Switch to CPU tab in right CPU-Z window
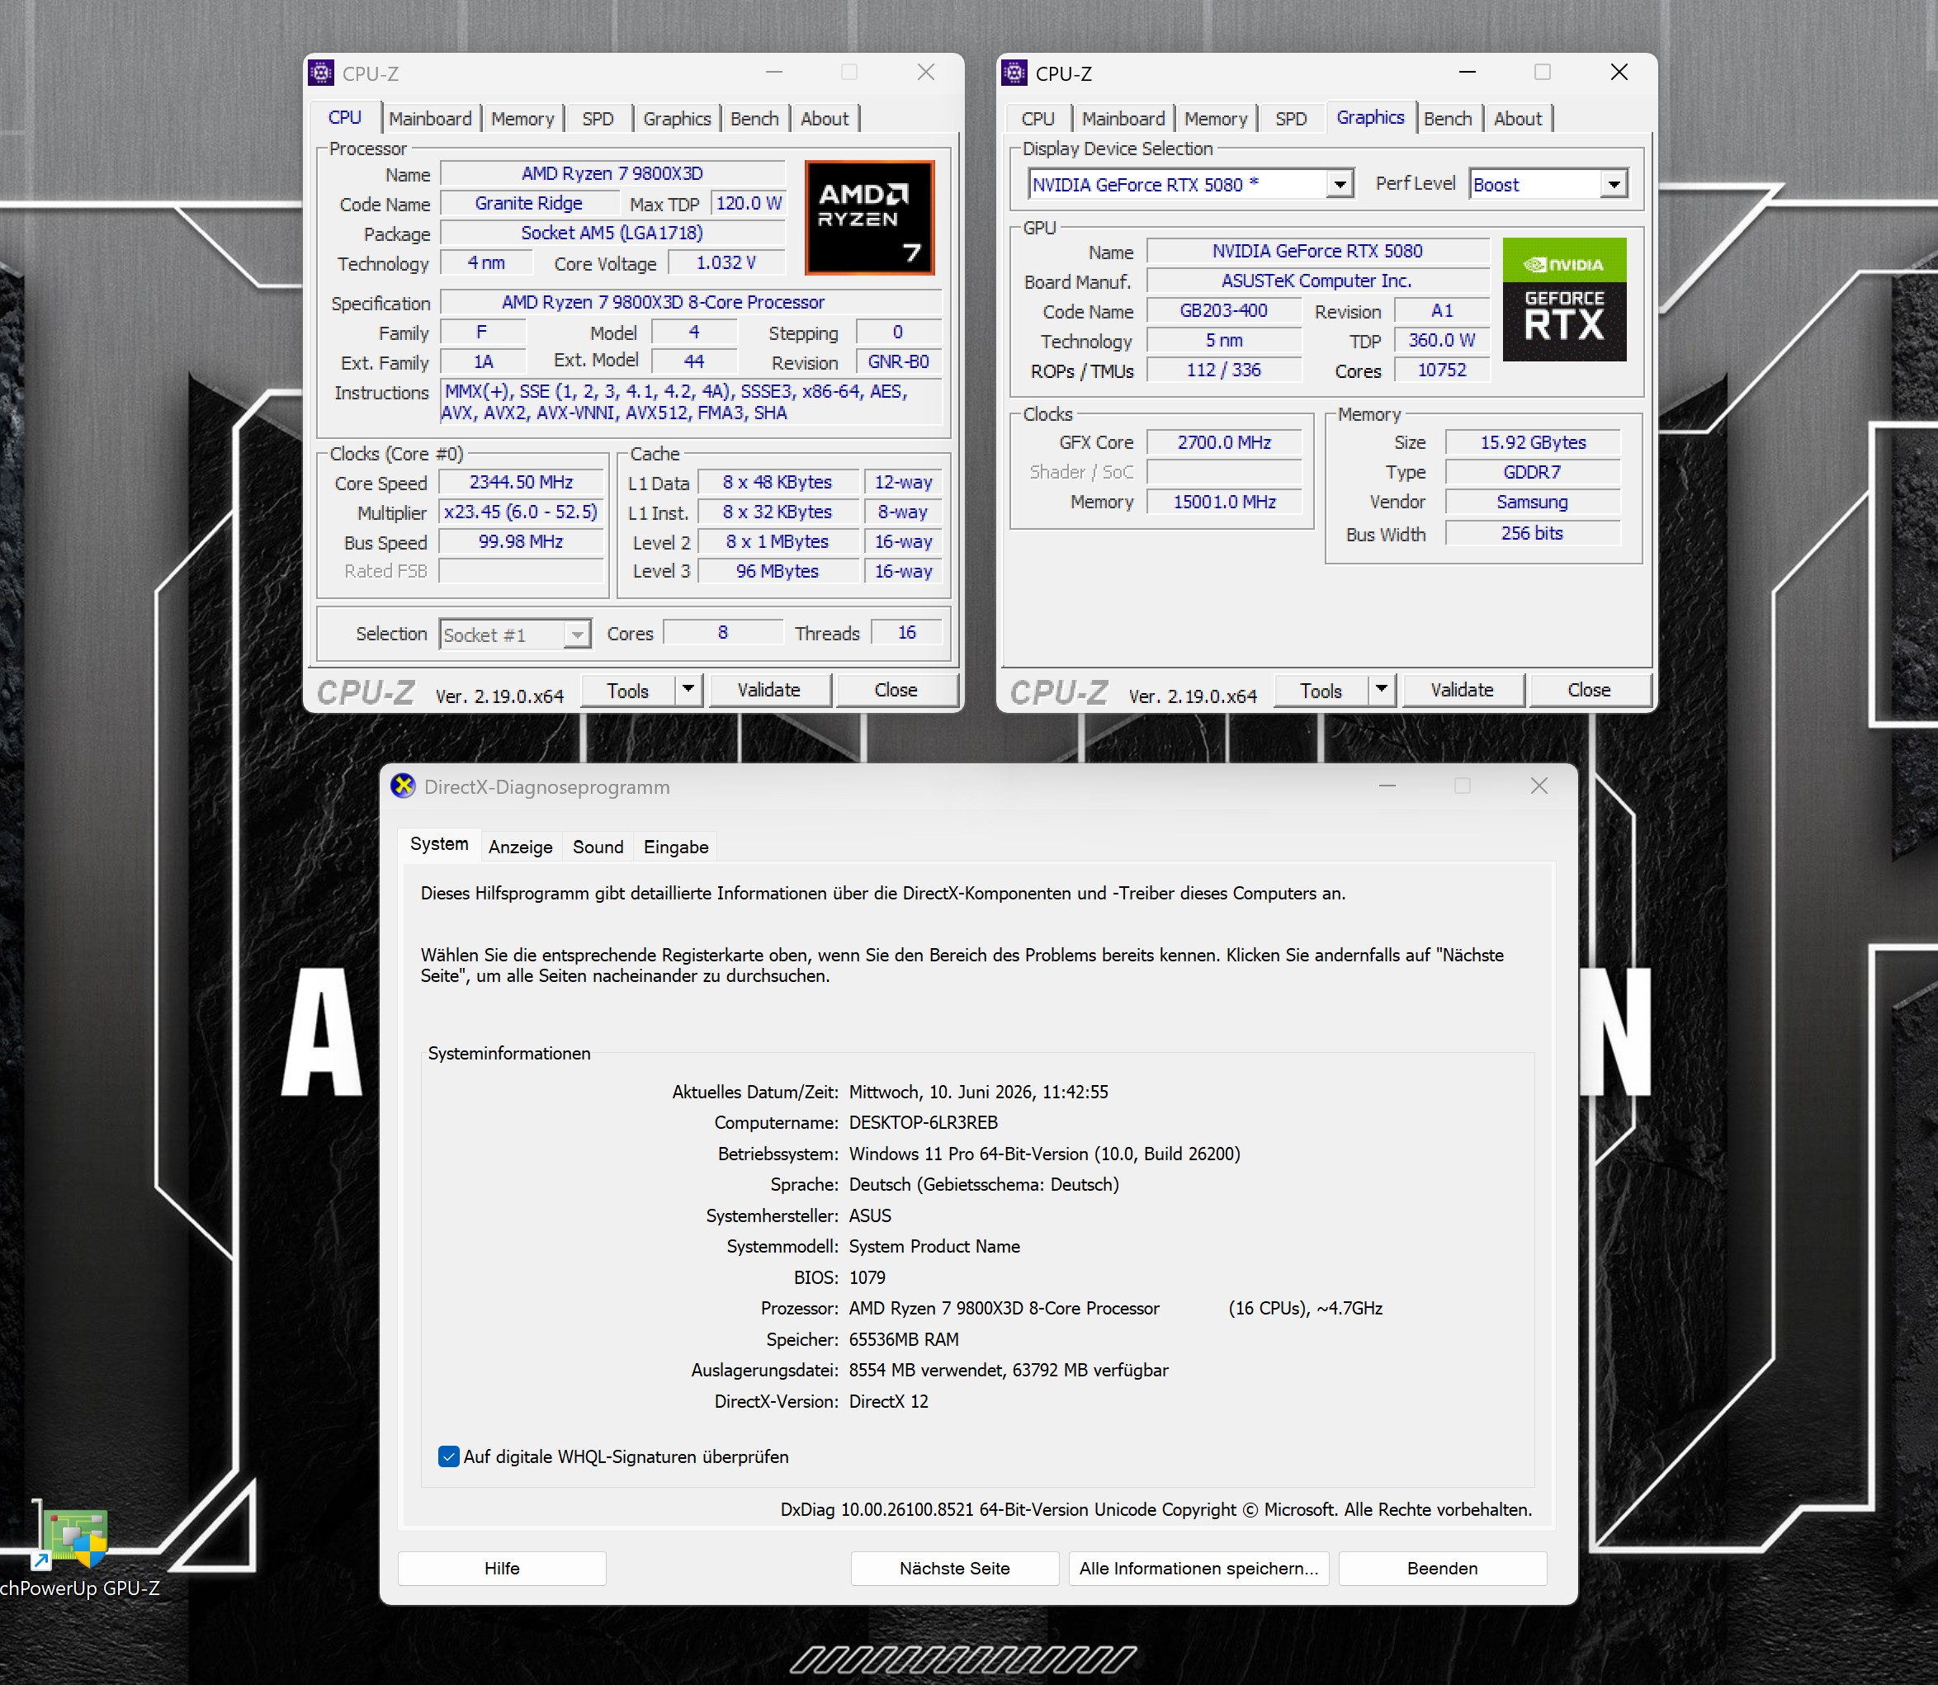 [x=1038, y=119]
